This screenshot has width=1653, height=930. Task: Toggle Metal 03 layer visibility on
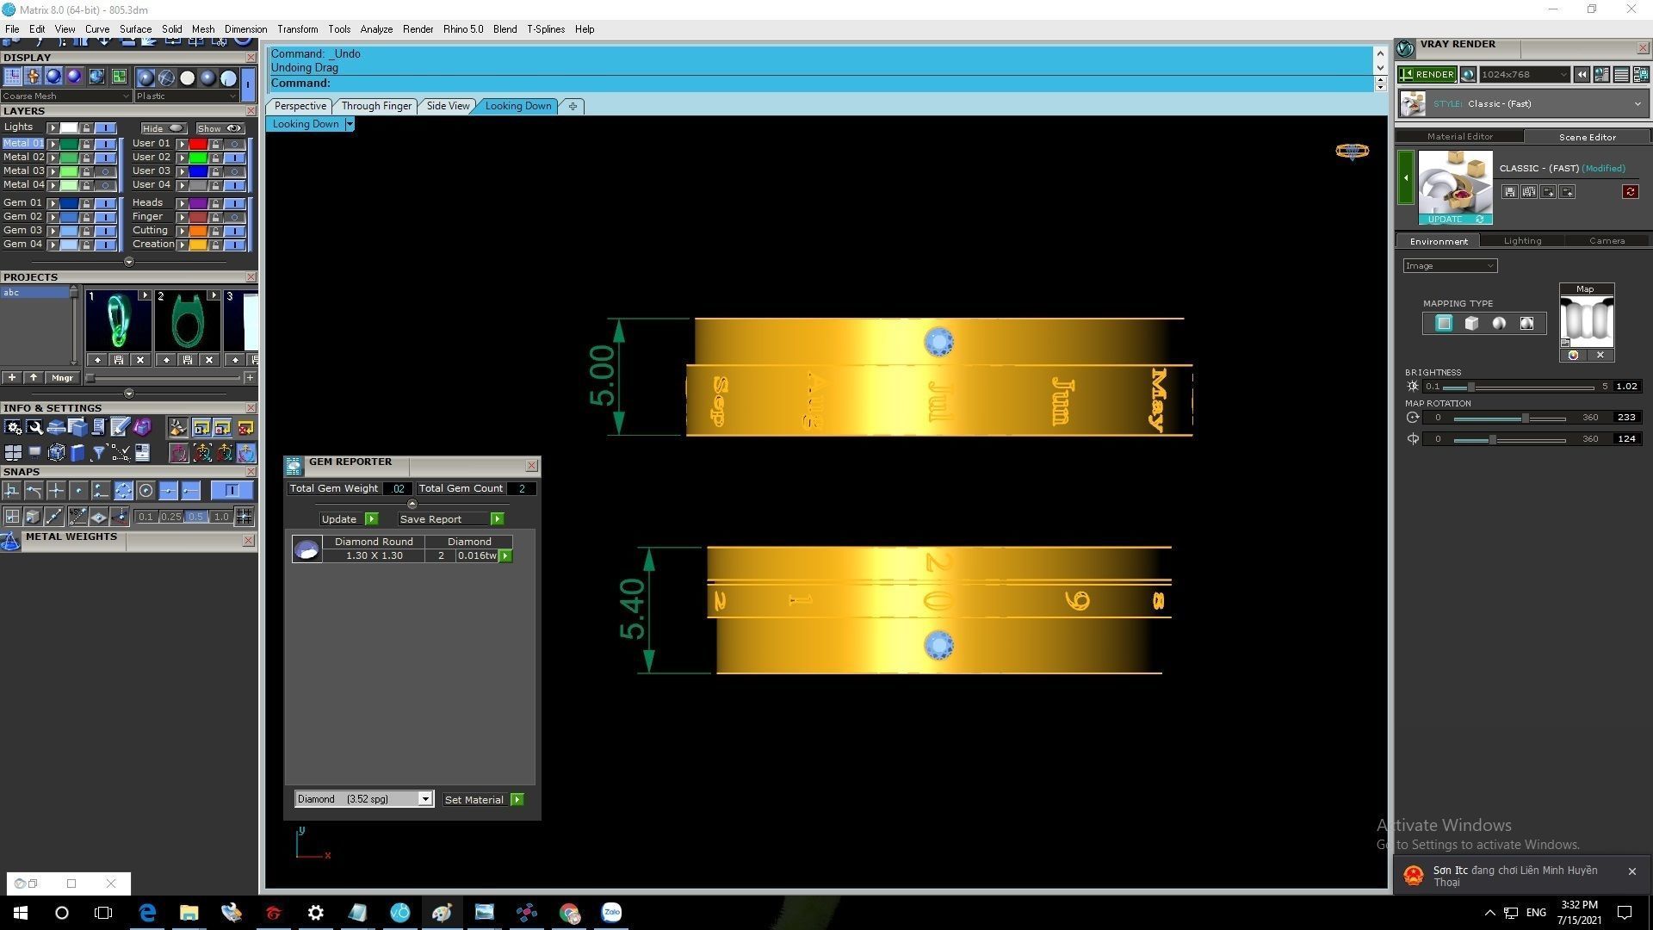[105, 171]
